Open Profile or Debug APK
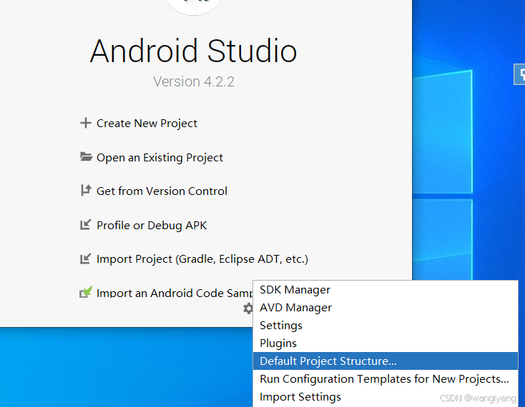This screenshot has width=525, height=407. pos(152,225)
